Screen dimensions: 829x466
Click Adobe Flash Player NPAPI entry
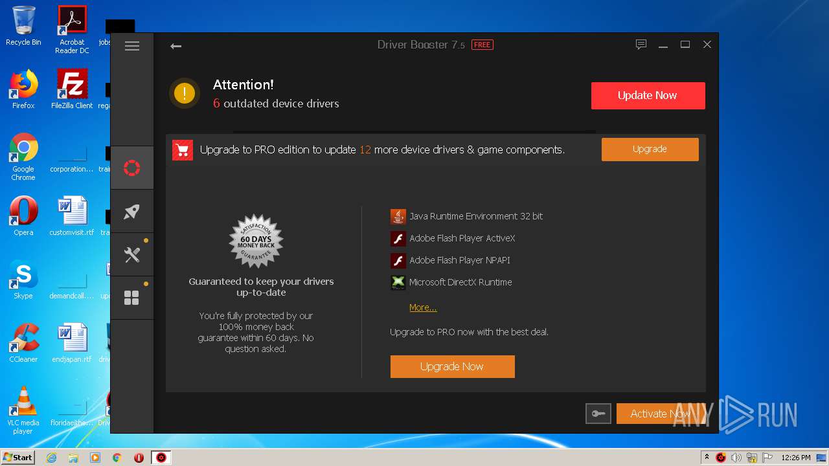click(x=460, y=260)
